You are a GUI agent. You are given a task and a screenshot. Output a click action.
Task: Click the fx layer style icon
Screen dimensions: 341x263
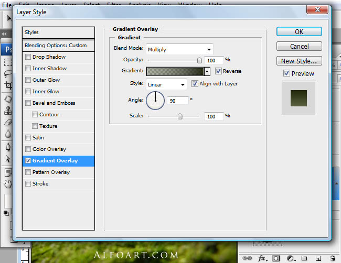tap(262, 258)
